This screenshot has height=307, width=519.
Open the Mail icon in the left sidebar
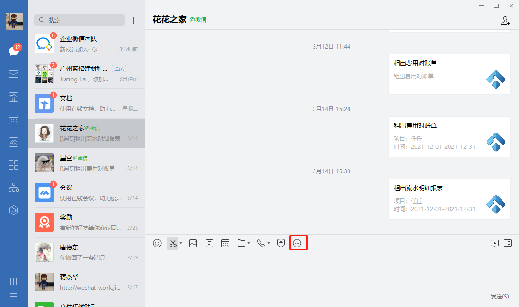14,74
